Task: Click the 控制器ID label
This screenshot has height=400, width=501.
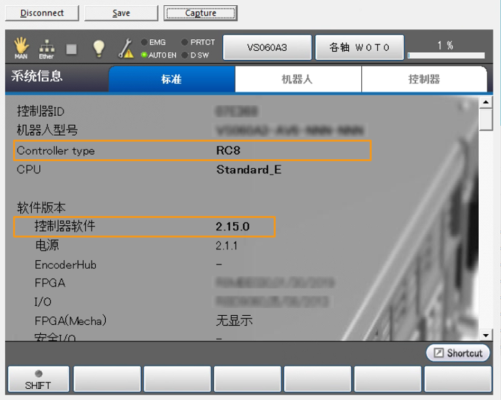Action: [x=40, y=111]
